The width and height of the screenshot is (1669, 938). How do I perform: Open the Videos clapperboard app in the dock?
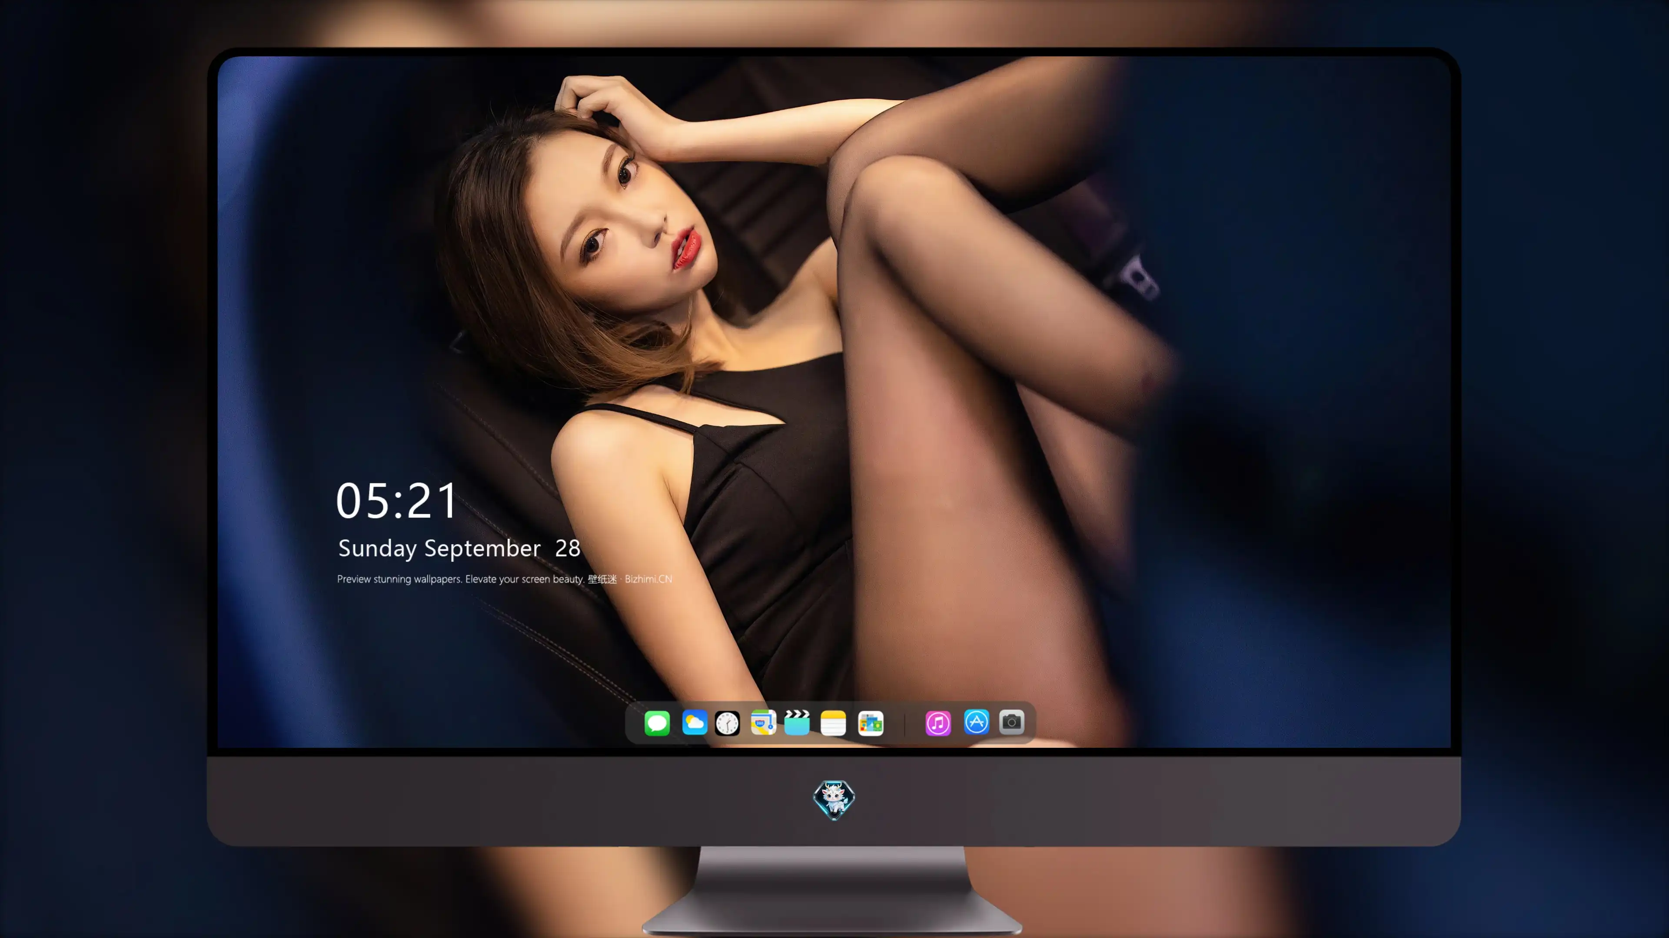pos(797,723)
